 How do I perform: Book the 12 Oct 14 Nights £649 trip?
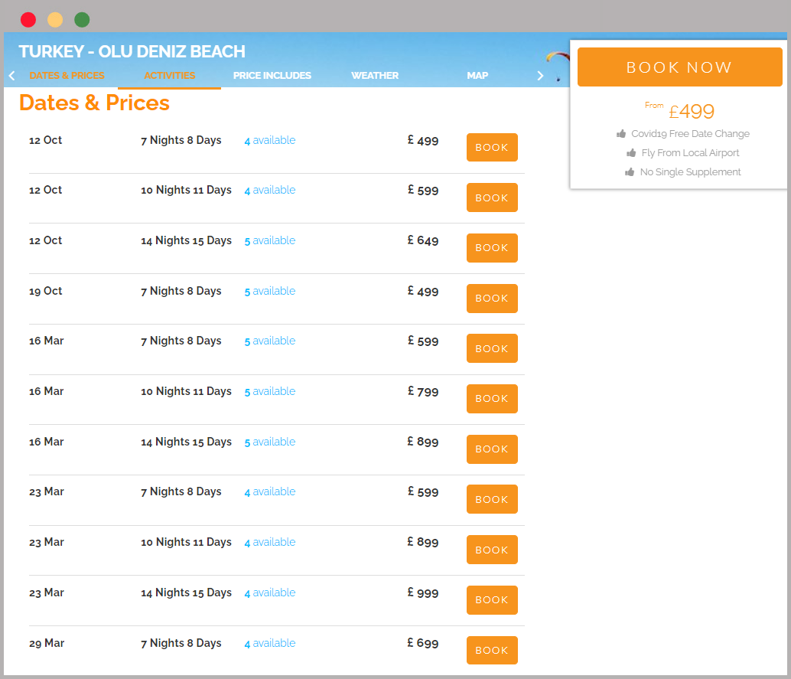click(492, 248)
